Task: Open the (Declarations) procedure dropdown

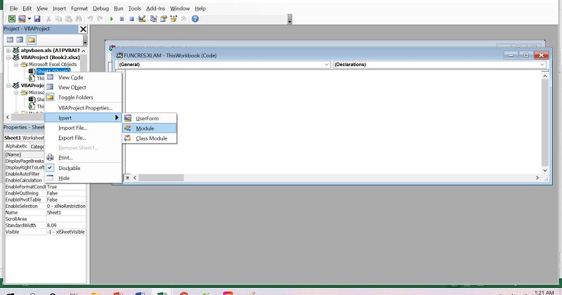Action: 542,65
